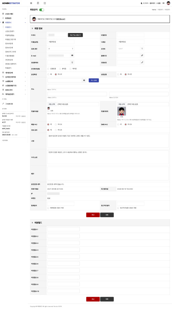Click the bookmark icon in top bar
The height and width of the screenshot is (309, 172).
tap(38, 3)
